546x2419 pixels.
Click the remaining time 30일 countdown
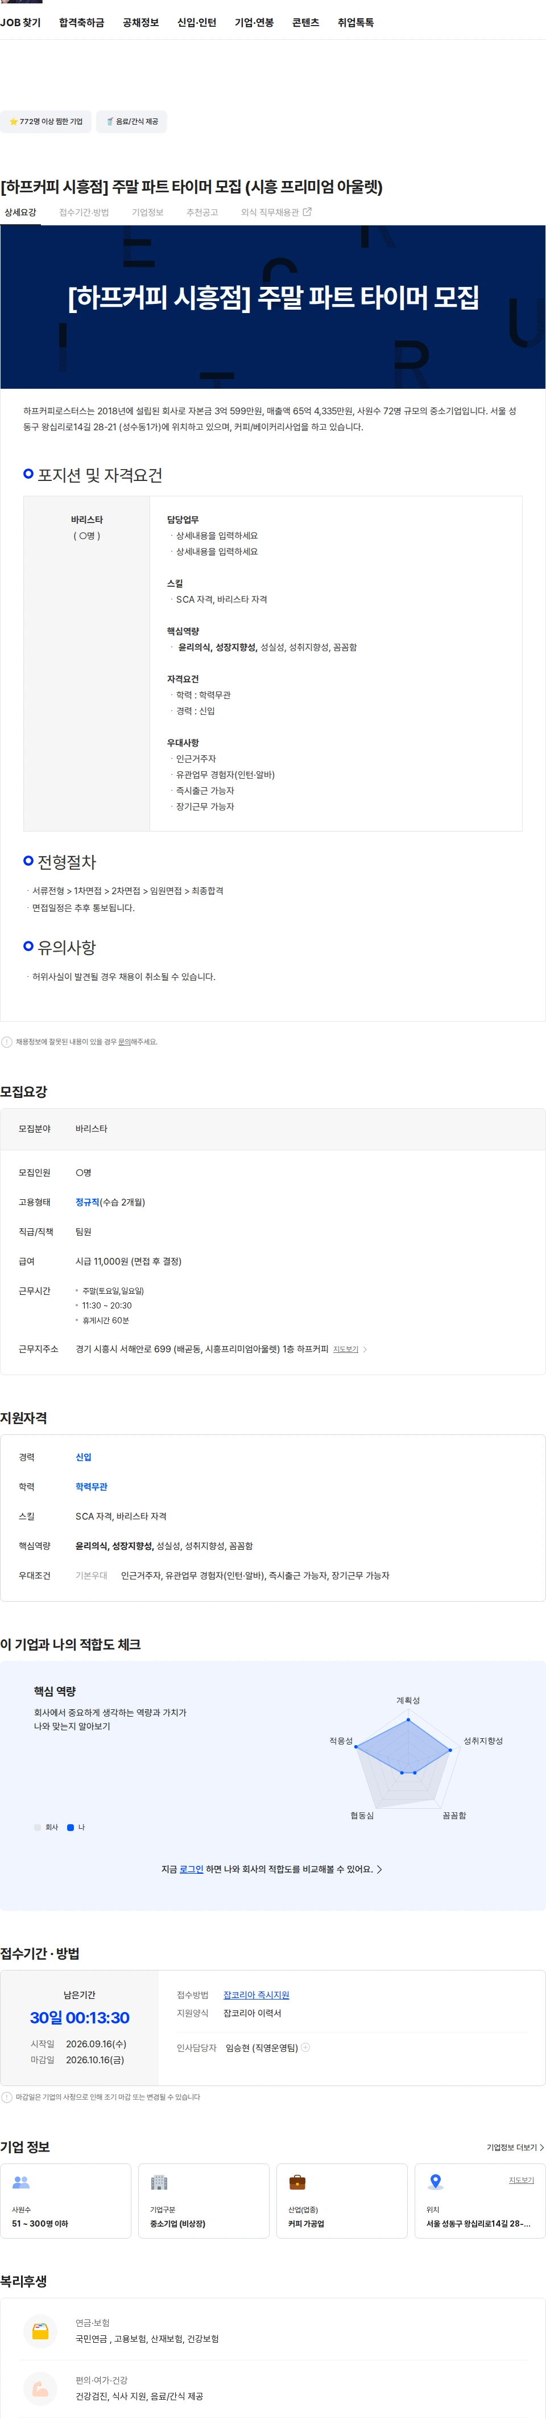tap(80, 2018)
